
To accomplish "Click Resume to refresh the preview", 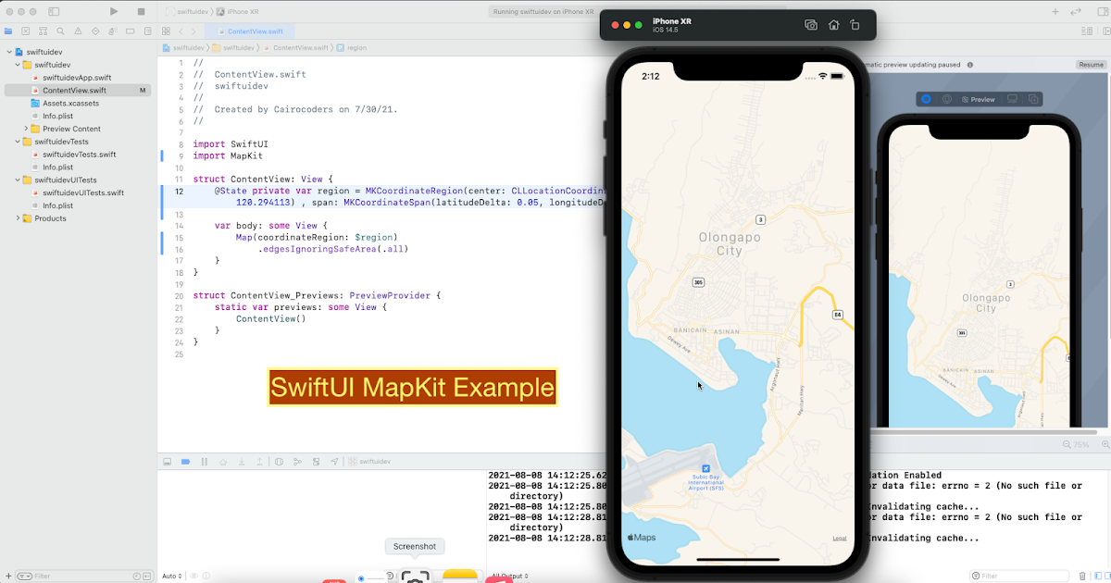I will pyautogui.click(x=1091, y=64).
